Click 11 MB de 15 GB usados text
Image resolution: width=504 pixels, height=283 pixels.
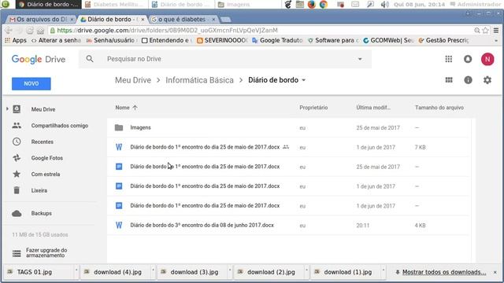40,235
